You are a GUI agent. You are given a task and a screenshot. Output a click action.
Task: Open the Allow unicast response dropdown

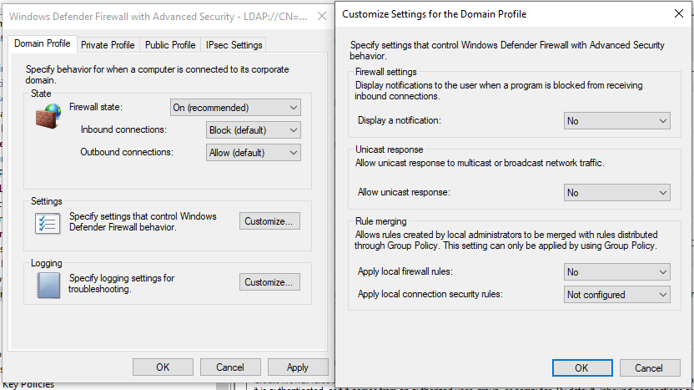click(x=617, y=193)
